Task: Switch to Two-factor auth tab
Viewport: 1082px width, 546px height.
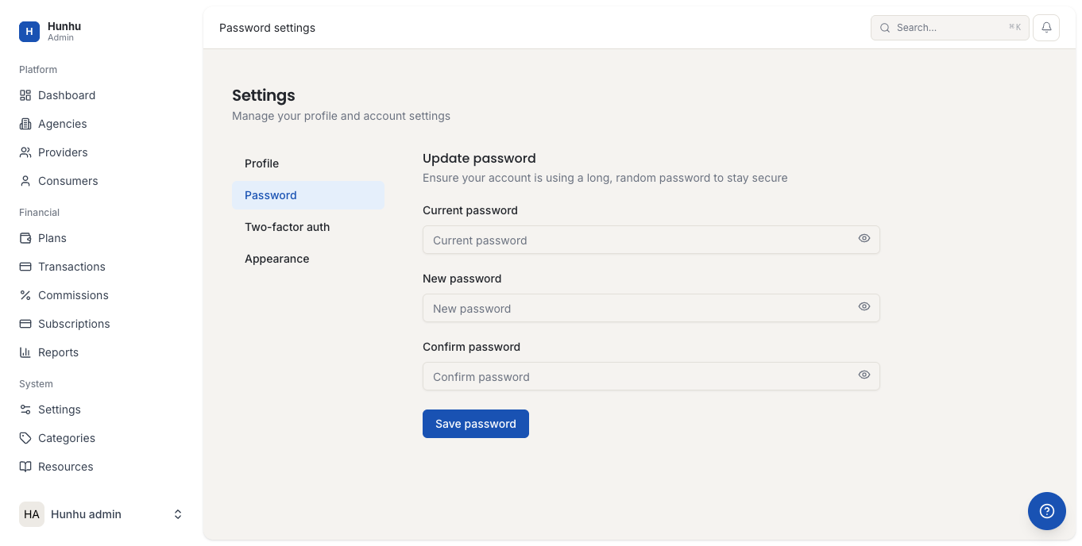Action: 308,227
